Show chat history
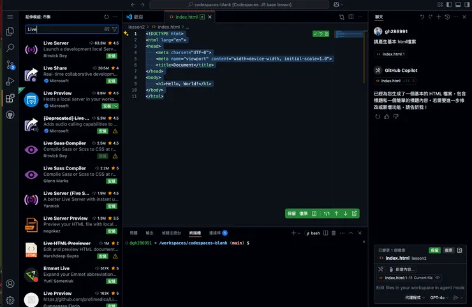The width and height of the screenshot is (472, 307). tap(447, 17)
